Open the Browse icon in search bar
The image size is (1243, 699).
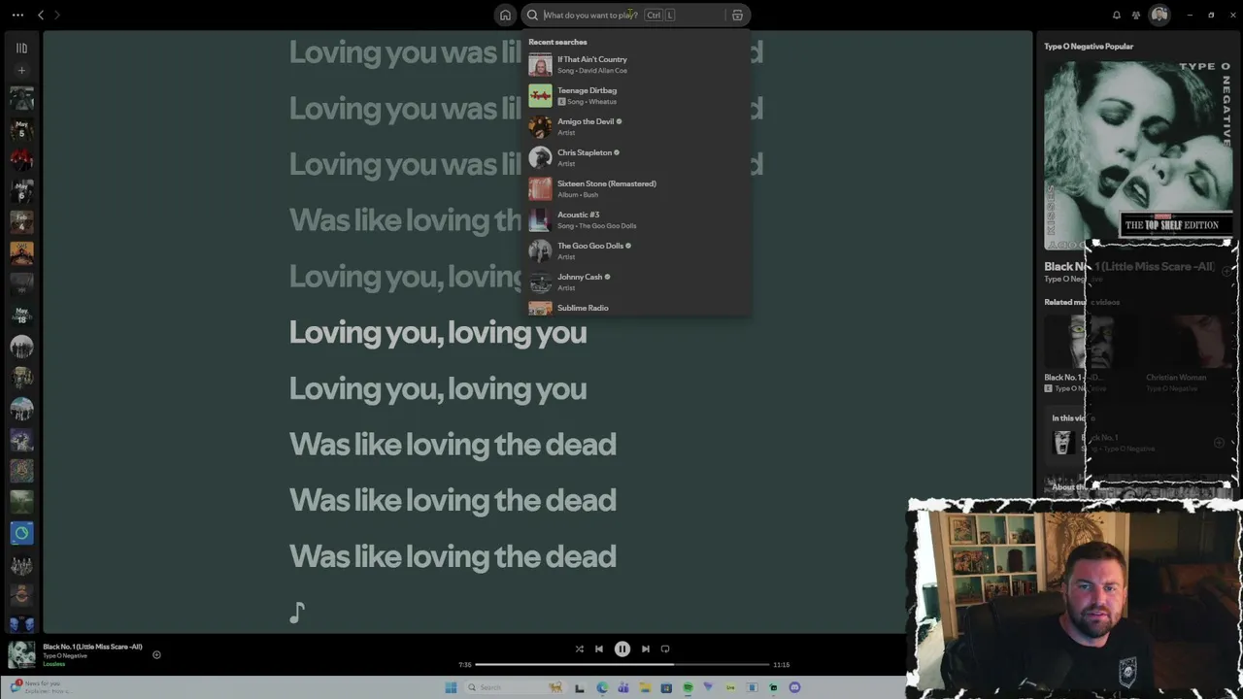click(737, 15)
